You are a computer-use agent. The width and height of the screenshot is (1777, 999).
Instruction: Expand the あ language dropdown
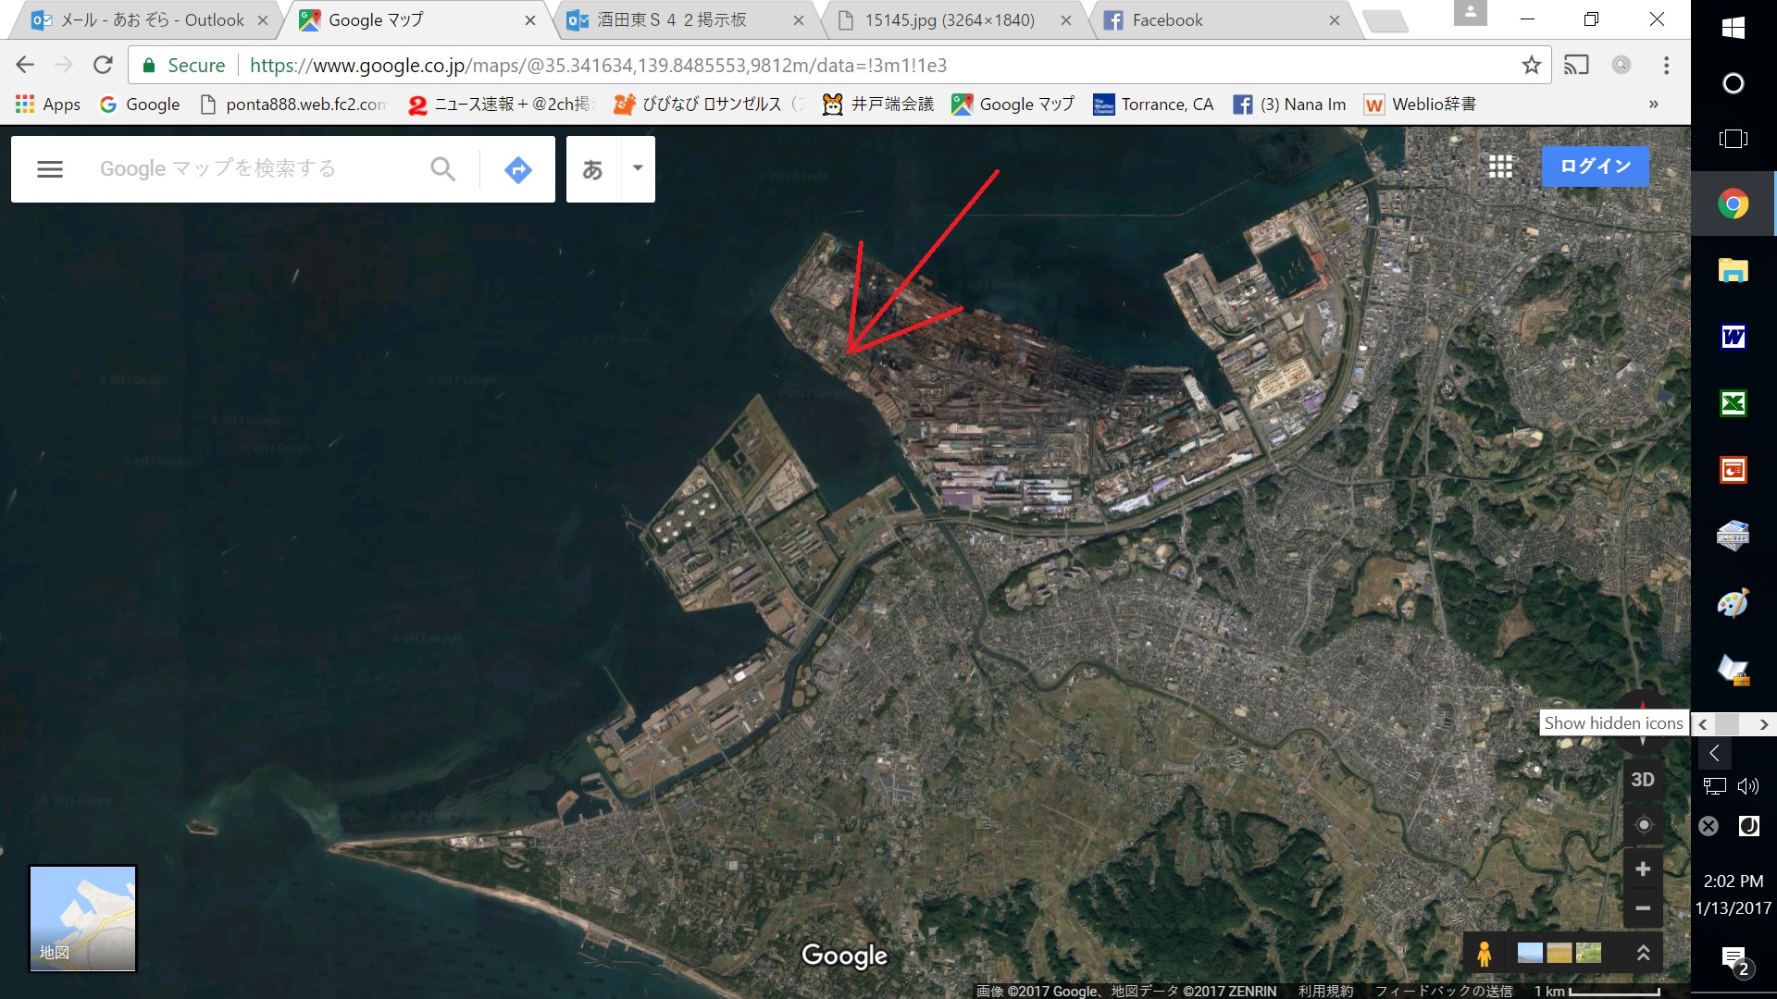(x=636, y=168)
